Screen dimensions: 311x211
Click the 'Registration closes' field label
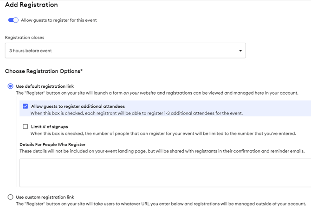tap(25, 38)
